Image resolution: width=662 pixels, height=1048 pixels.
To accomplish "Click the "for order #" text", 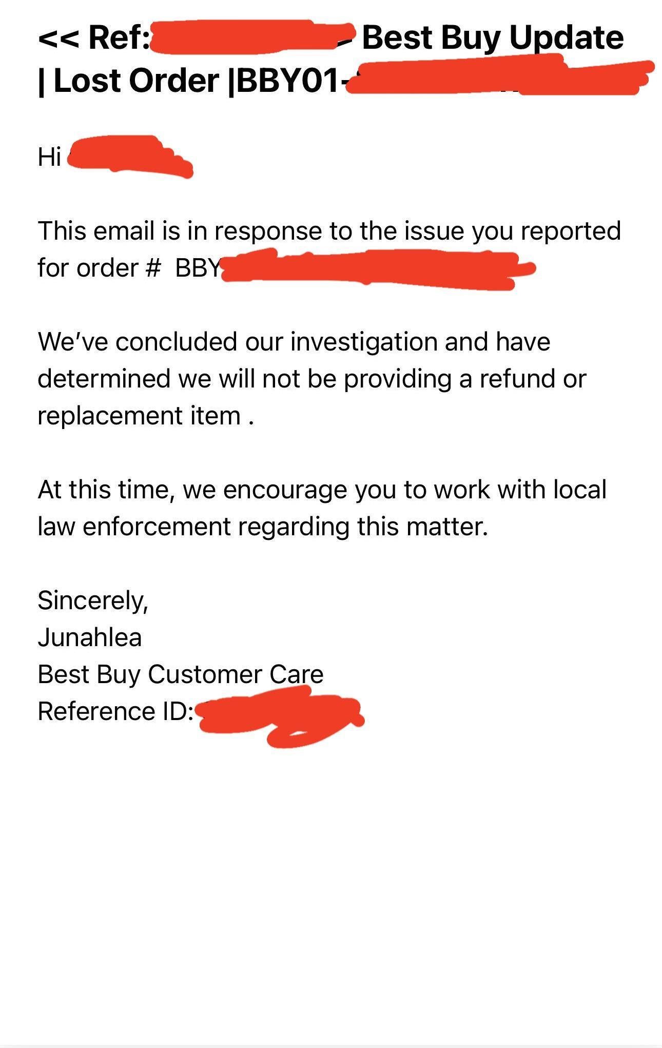I will pyautogui.click(x=99, y=268).
